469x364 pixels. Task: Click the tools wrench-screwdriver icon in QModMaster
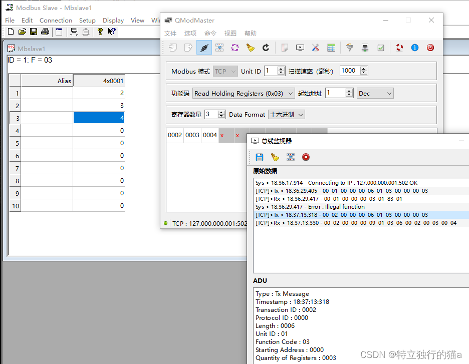316,48
